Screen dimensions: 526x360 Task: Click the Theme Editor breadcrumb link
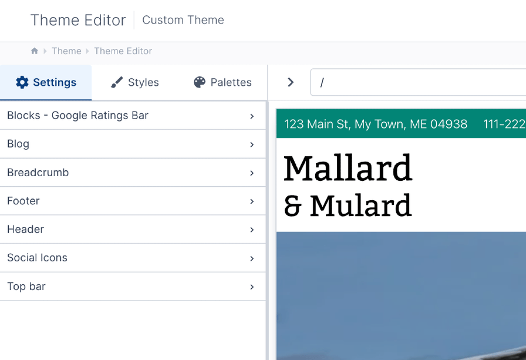coord(123,51)
